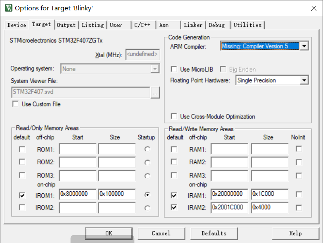Click the Keil uVision icon in title bar

[x=8, y=8]
